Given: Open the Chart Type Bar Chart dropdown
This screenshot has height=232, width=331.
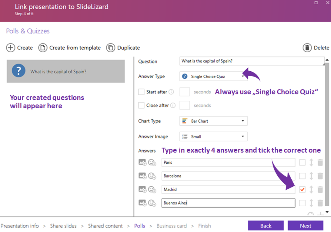Looking at the screenshot, I should coord(213,121).
